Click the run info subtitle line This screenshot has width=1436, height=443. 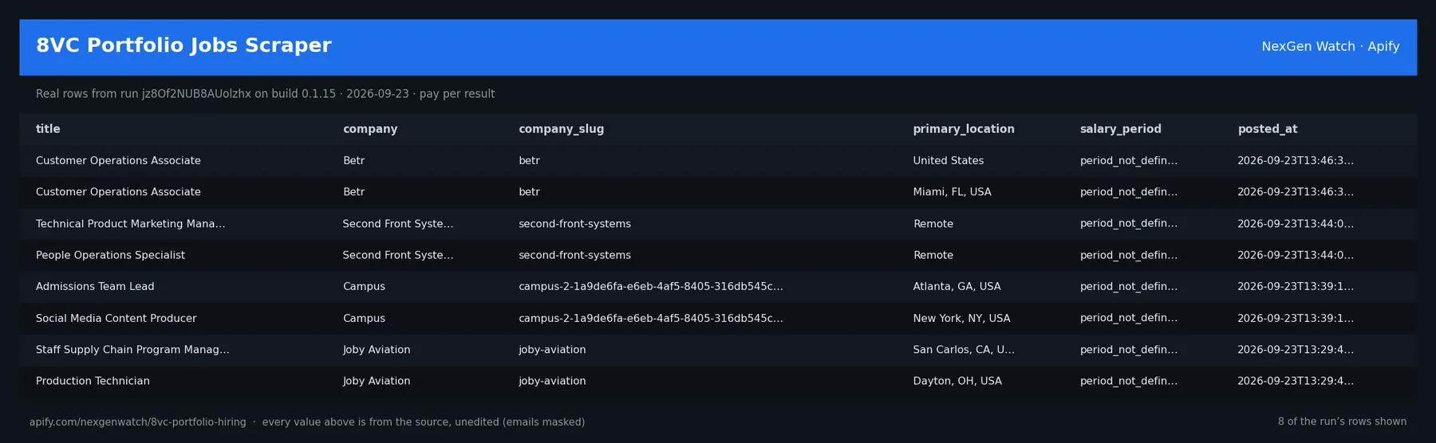pyautogui.click(x=265, y=94)
